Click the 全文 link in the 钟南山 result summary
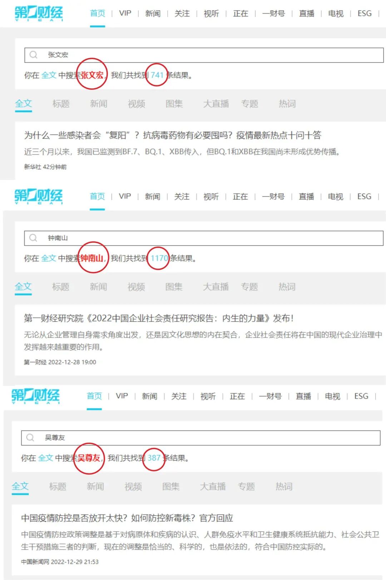Image resolution: width=386 pixels, height=580 pixels. tap(49, 258)
